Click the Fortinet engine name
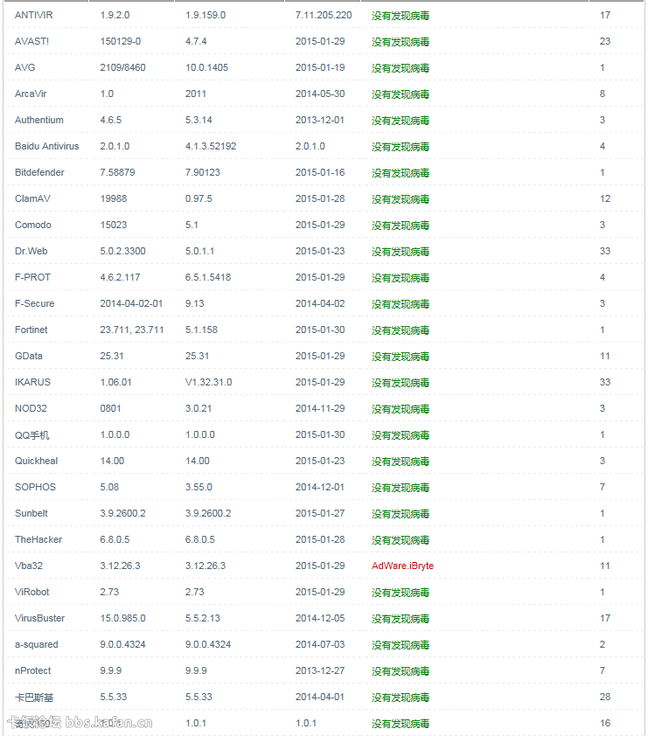The image size is (648, 736). (31, 330)
